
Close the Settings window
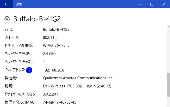164,4
